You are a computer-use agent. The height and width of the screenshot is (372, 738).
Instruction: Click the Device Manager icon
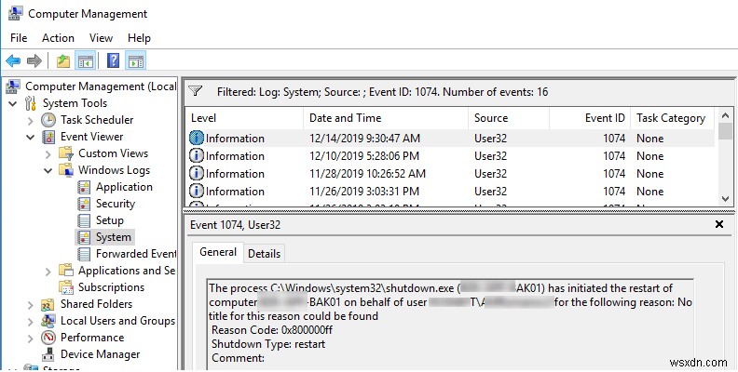(x=48, y=354)
